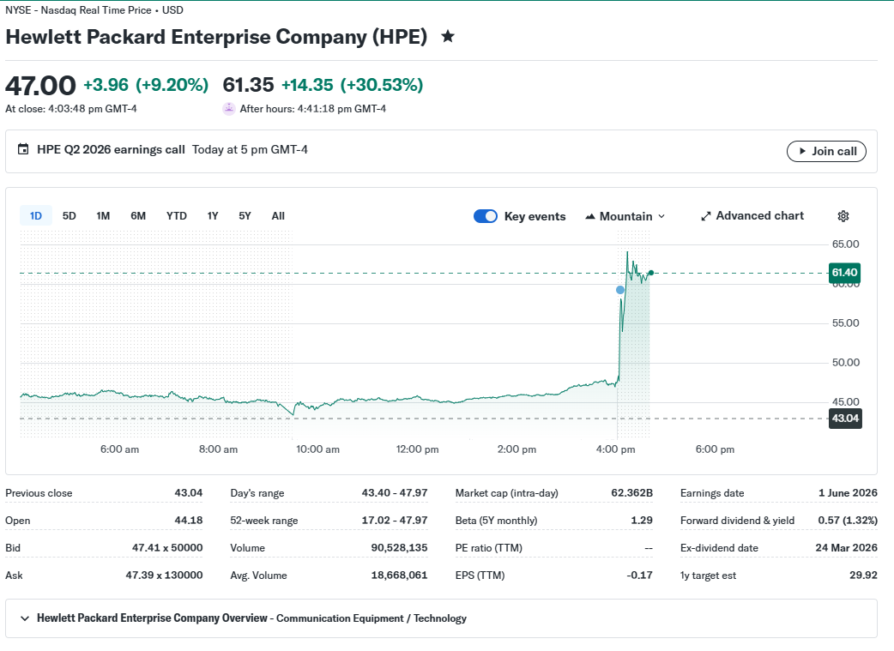Open the Advanced chart link
The height and width of the screenshot is (651, 894).
752,216
